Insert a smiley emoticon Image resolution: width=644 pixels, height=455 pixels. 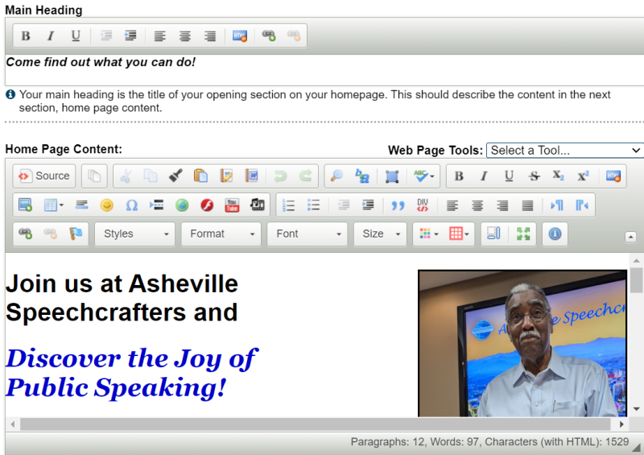[x=107, y=205]
